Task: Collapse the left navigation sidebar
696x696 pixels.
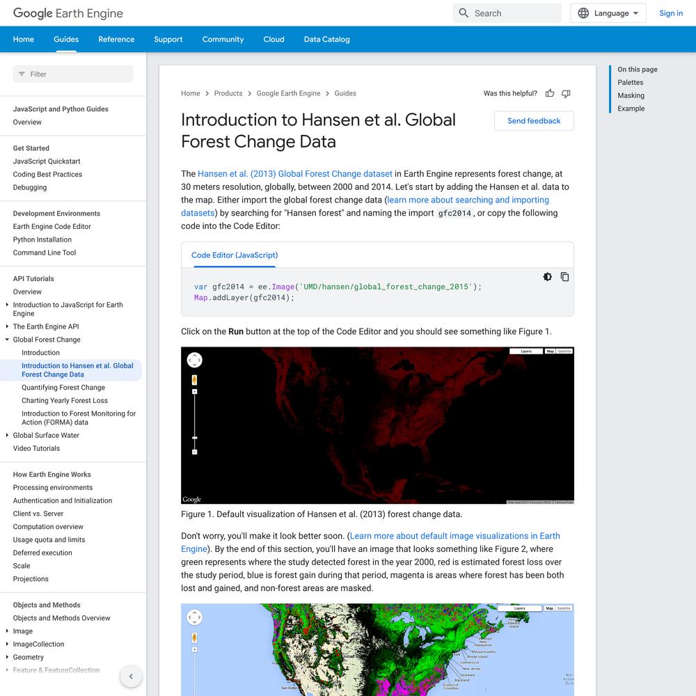Action: coord(131,677)
